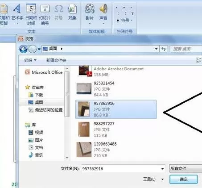This screenshot has height=188, width=202.
Task: Insert Object (对象) from ribbon
Action: tap(72, 12)
